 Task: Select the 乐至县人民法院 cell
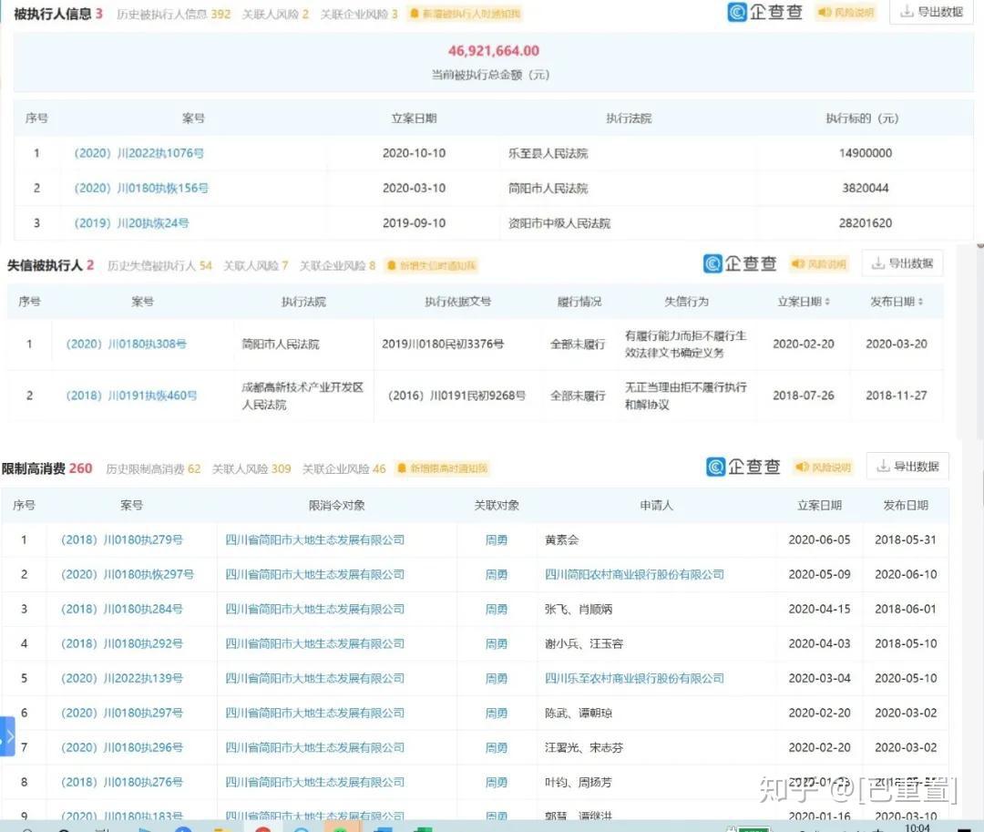(x=548, y=153)
